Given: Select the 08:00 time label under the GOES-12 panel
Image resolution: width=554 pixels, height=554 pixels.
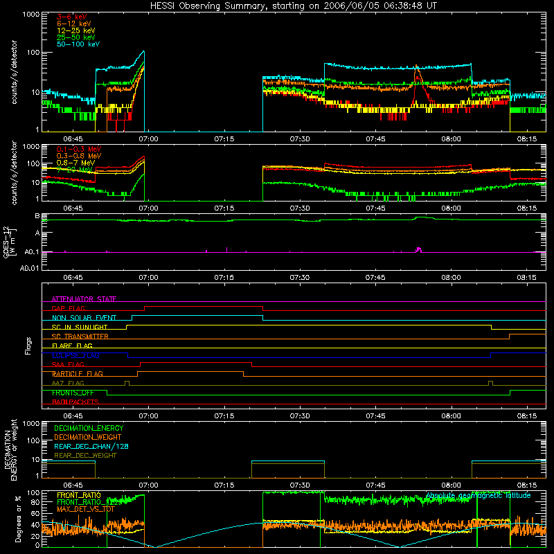Looking at the screenshot, I should 451,278.
